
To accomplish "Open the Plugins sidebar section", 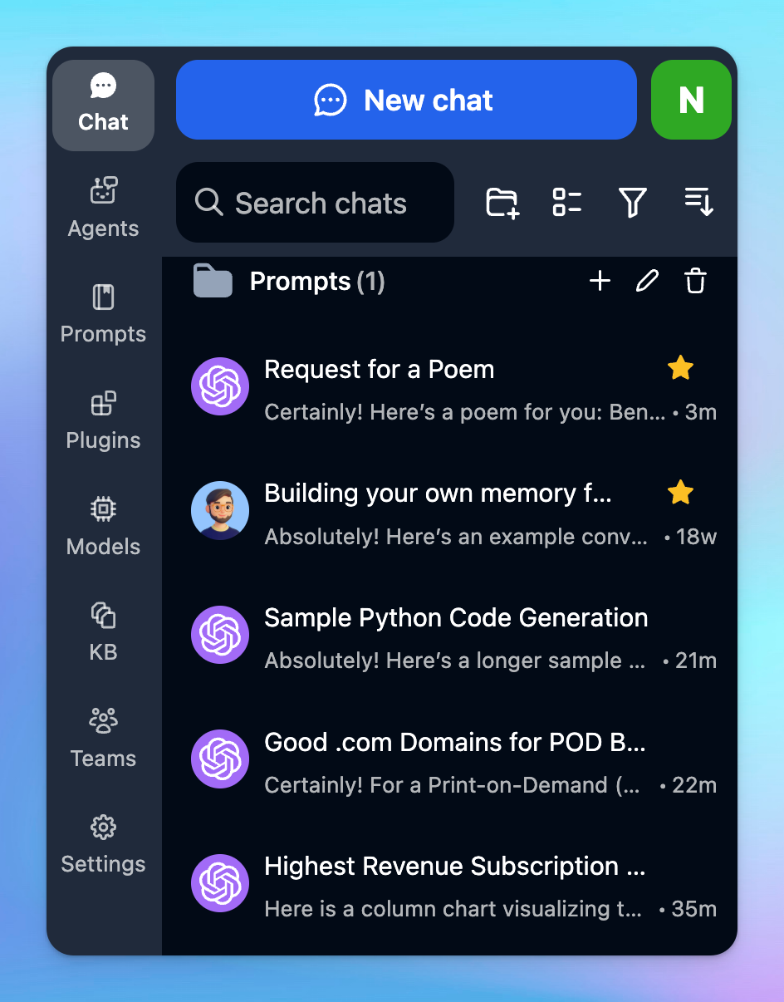I will 103,420.
